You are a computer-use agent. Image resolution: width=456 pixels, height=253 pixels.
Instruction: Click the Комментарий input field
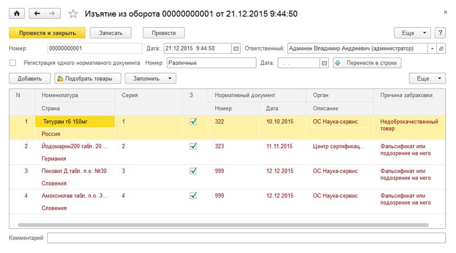[x=246, y=238]
